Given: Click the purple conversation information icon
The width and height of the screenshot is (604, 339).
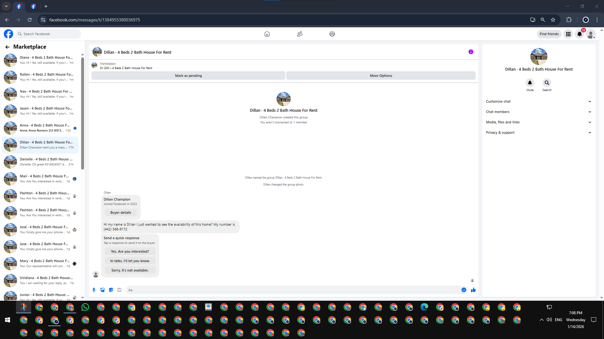Looking at the screenshot, I should coord(471,52).
